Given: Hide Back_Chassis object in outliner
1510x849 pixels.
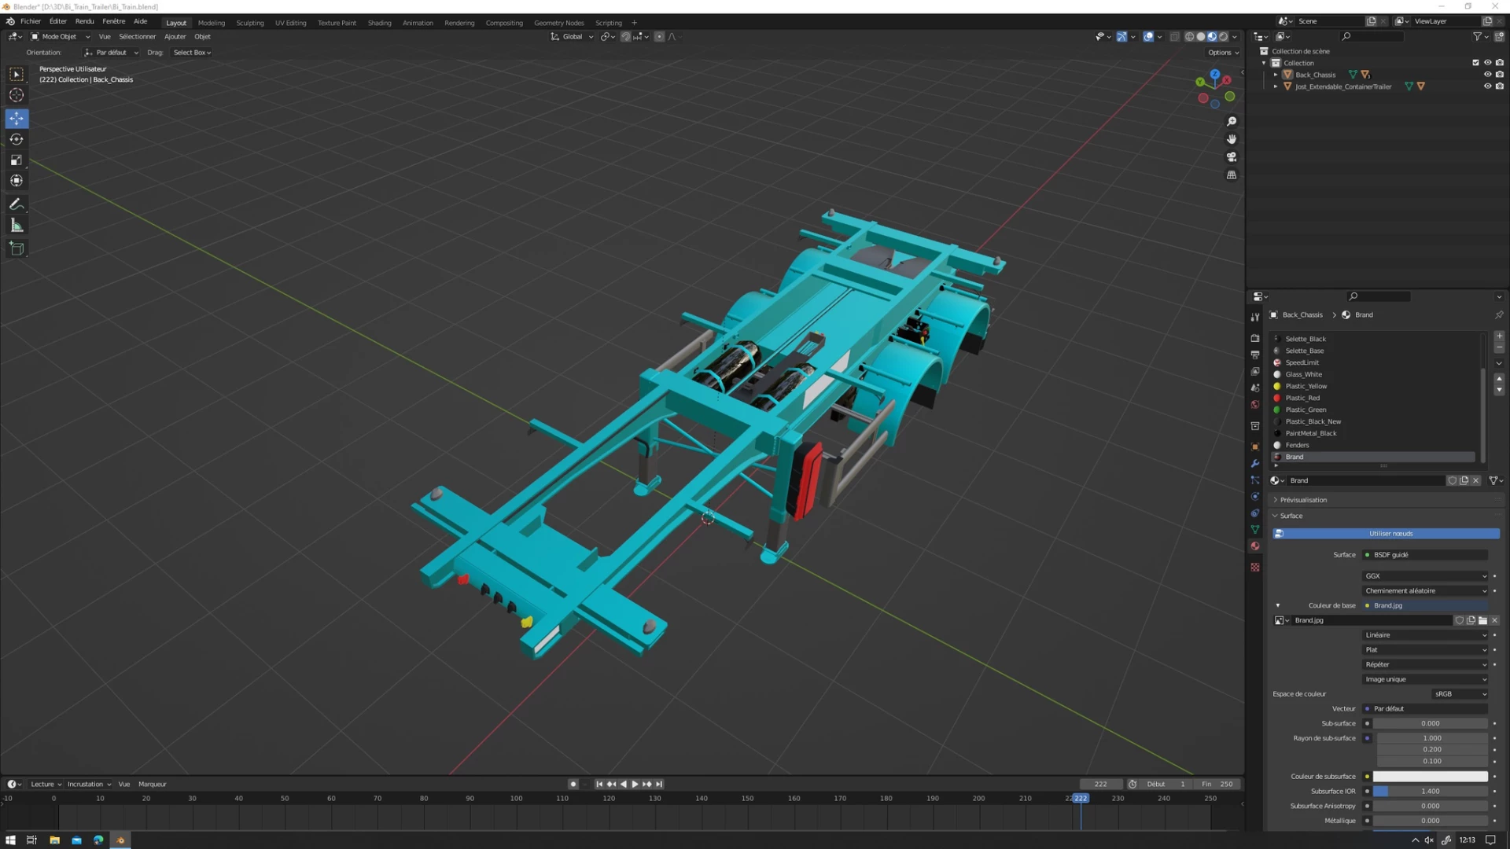Looking at the screenshot, I should coord(1487,75).
